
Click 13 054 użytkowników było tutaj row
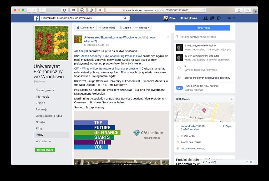(x=204, y=58)
